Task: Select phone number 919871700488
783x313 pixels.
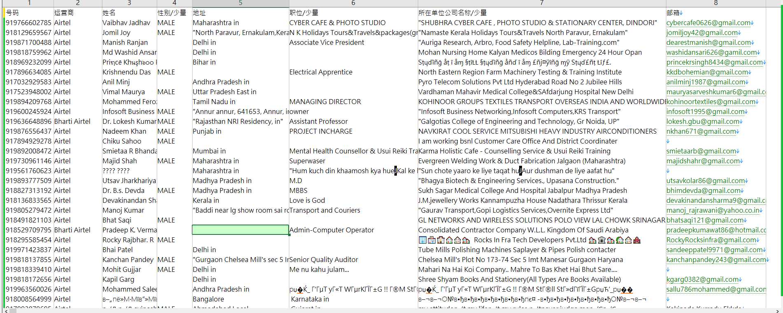Action: (29, 42)
